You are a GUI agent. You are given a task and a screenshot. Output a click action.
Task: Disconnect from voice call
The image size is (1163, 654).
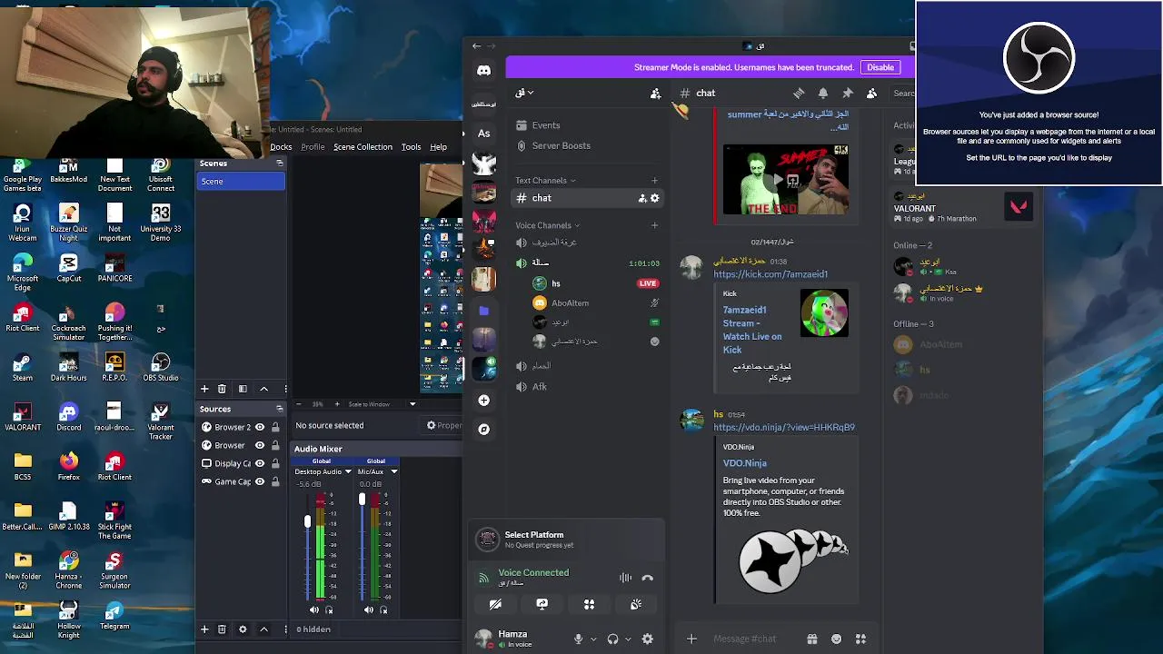pos(647,578)
